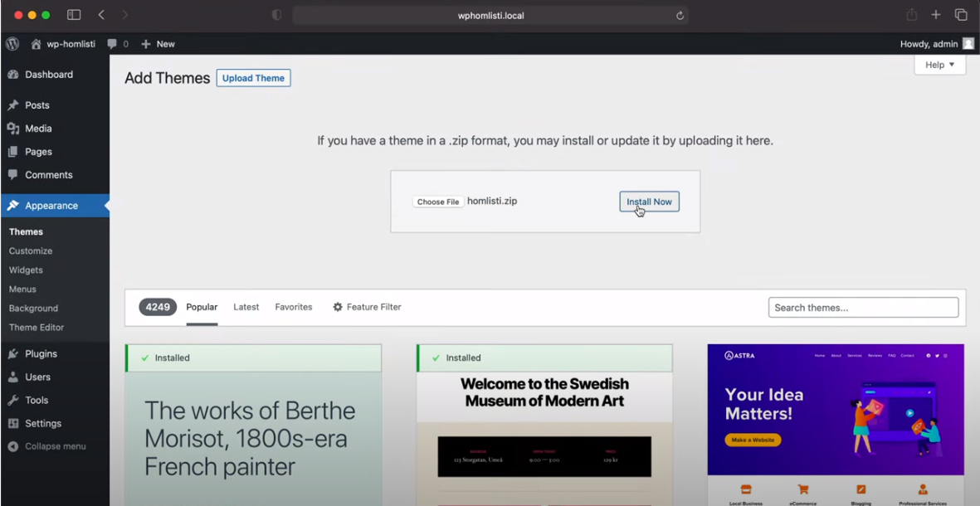Open the Feature Filter label
The image size is (980, 506).
pos(373,307)
